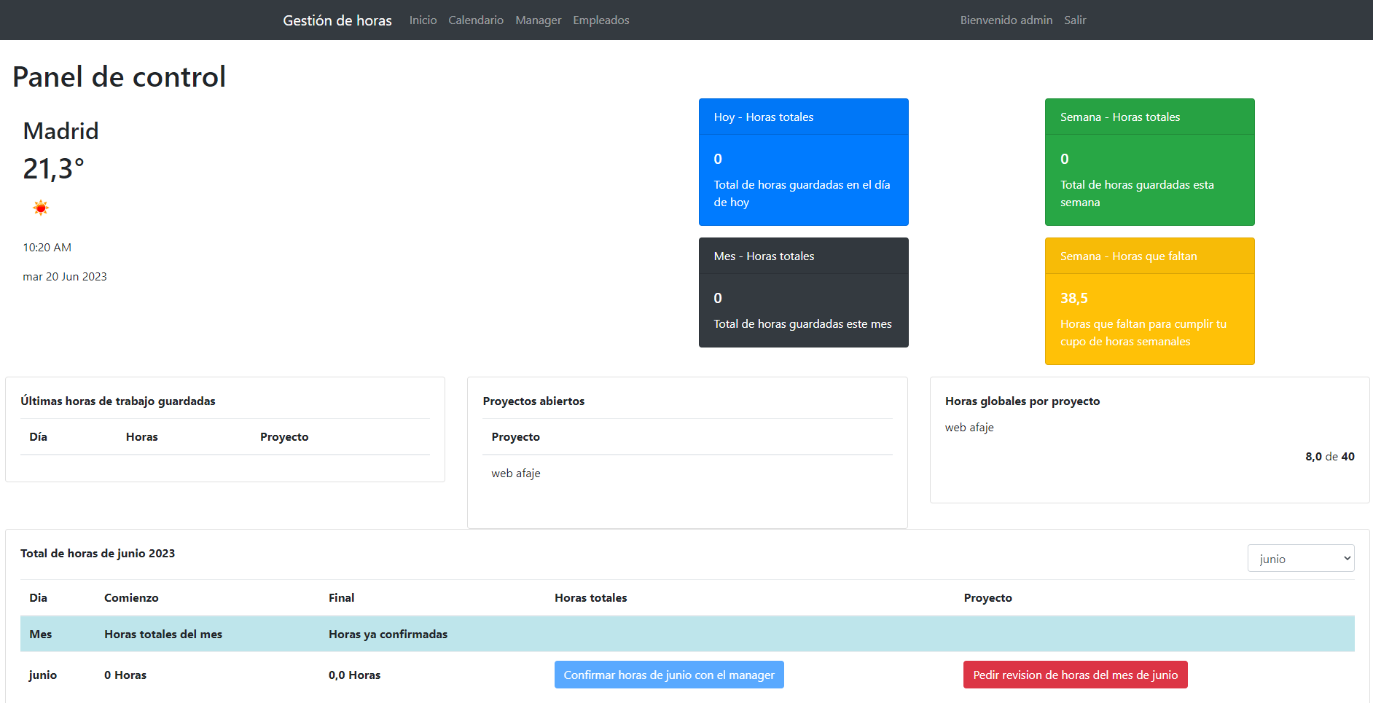Screen dimensions: 1373x703
Task: Click Total de horas guardadas este mes text
Action: tap(803, 324)
